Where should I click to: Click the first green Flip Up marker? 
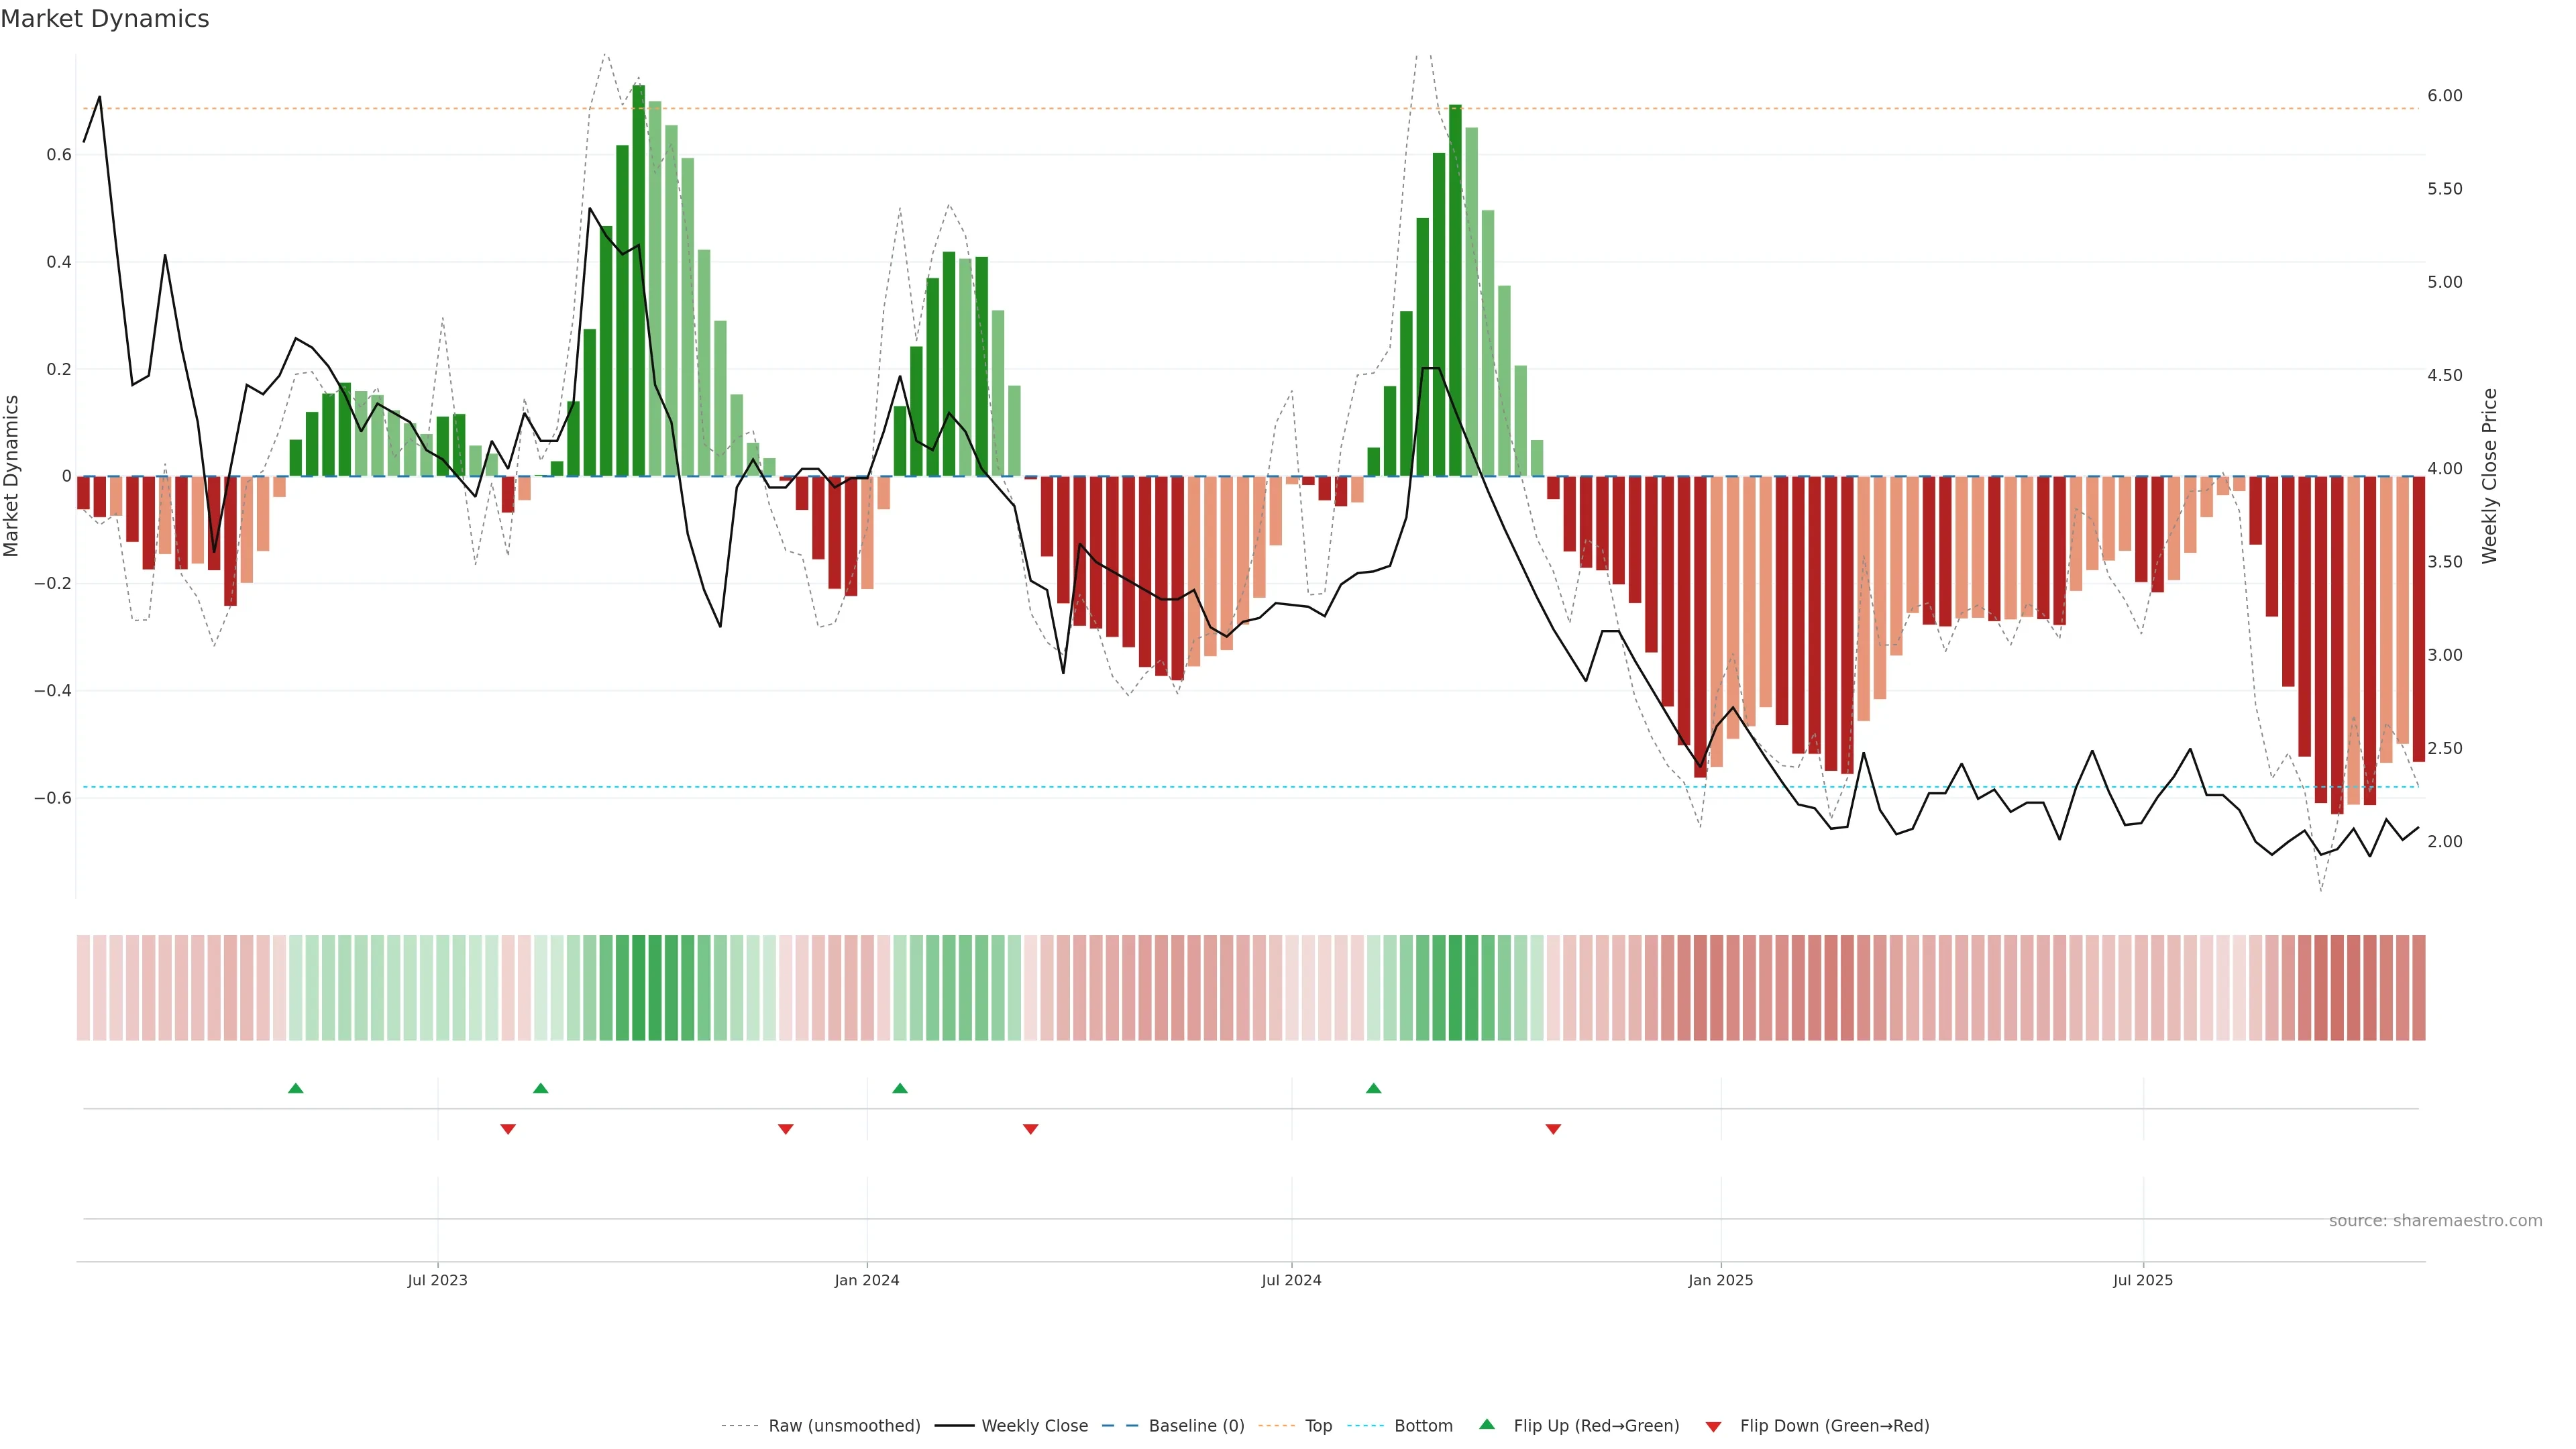point(295,1088)
